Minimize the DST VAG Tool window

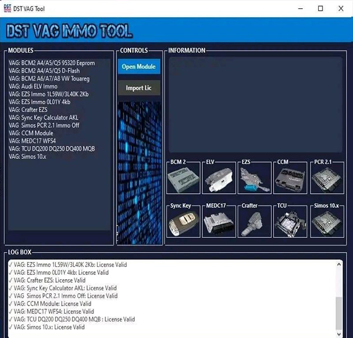[x=301, y=9]
